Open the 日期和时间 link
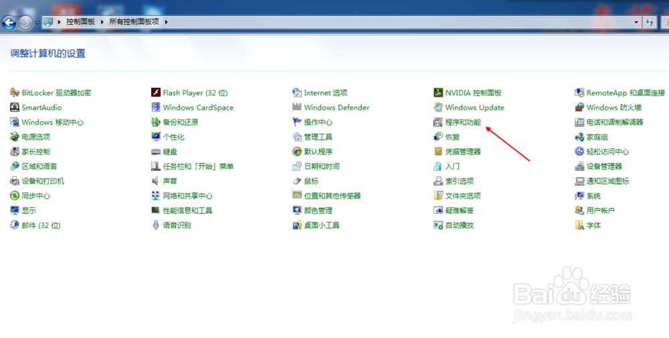This screenshot has height=338, width=669. click(x=322, y=167)
